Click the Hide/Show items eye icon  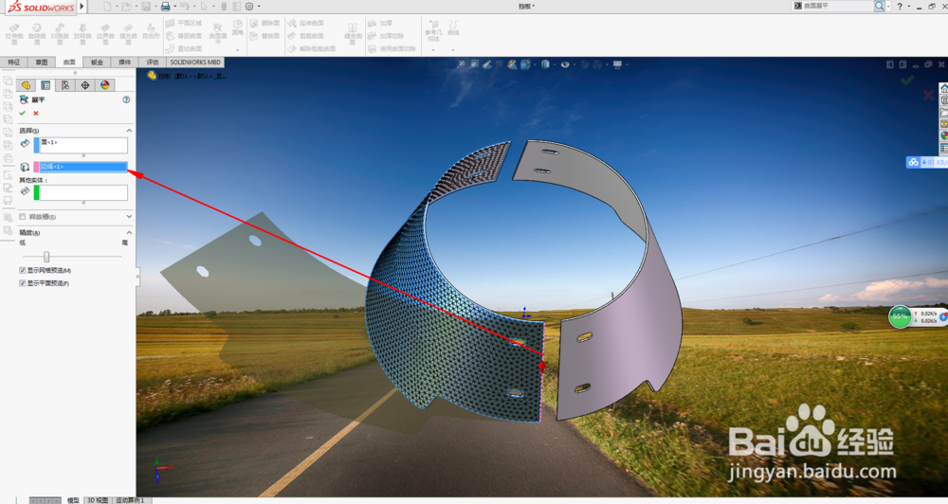coord(565,64)
